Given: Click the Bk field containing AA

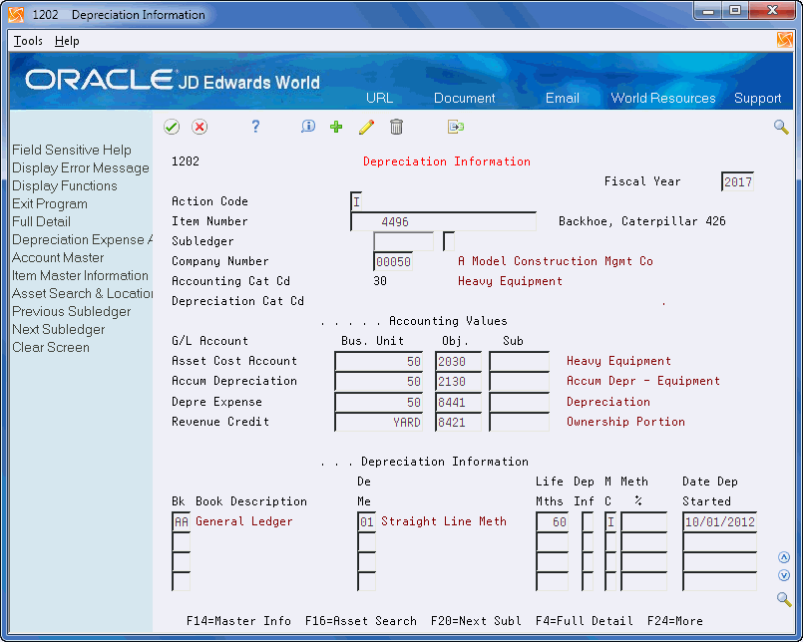Looking at the screenshot, I should 182,521.
